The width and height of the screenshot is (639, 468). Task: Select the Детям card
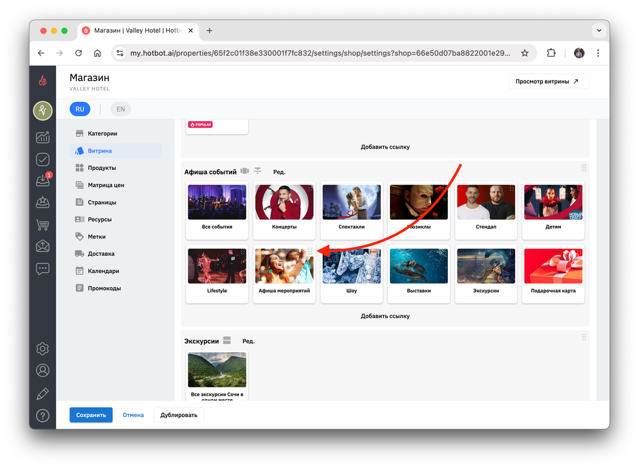[554, 211]
